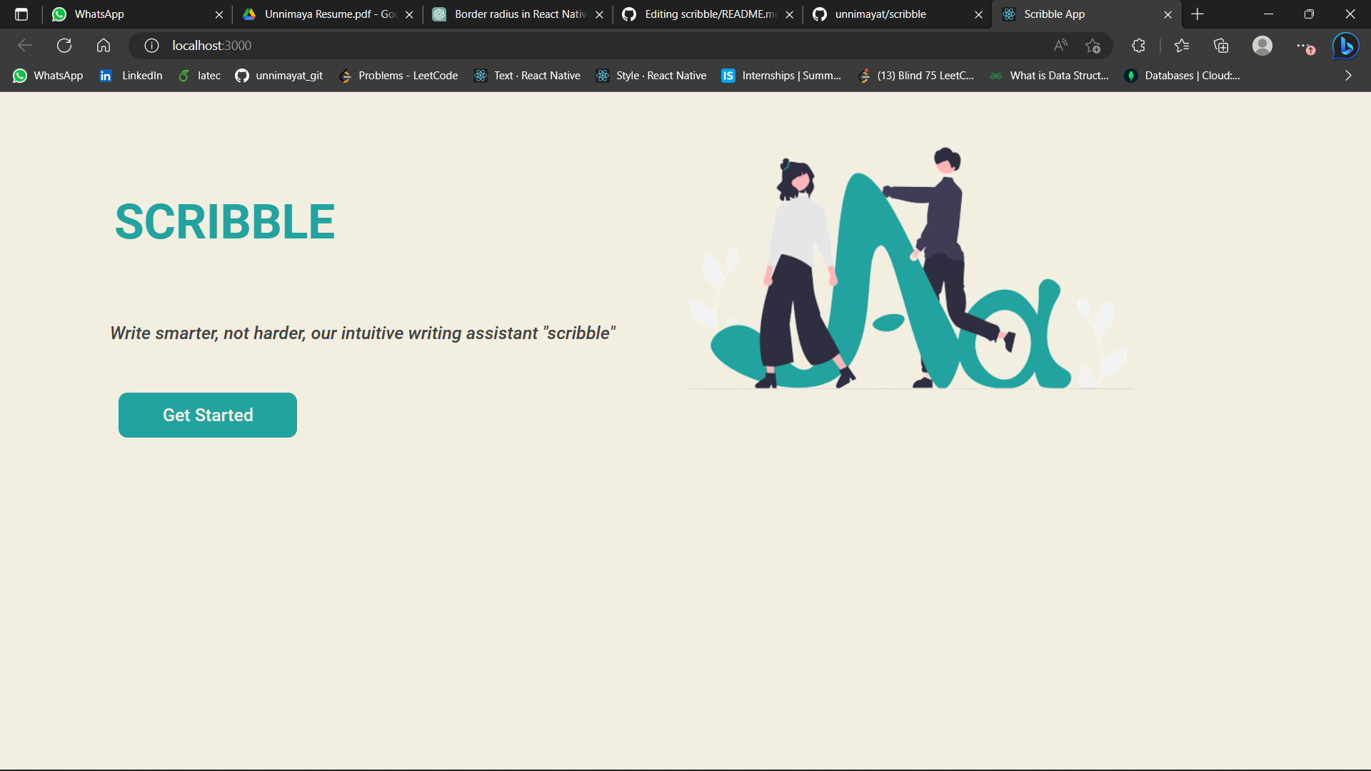Open the tab actions menu
This screenshot has height=771, width=1371.
click(21, 14)
